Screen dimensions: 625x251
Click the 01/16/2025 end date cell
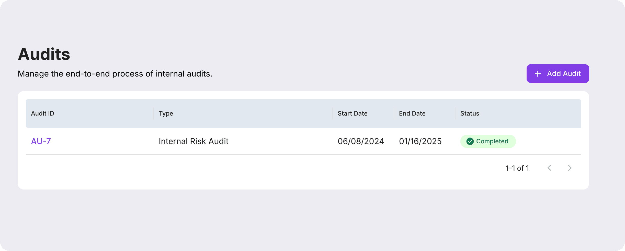coord(420,141)
